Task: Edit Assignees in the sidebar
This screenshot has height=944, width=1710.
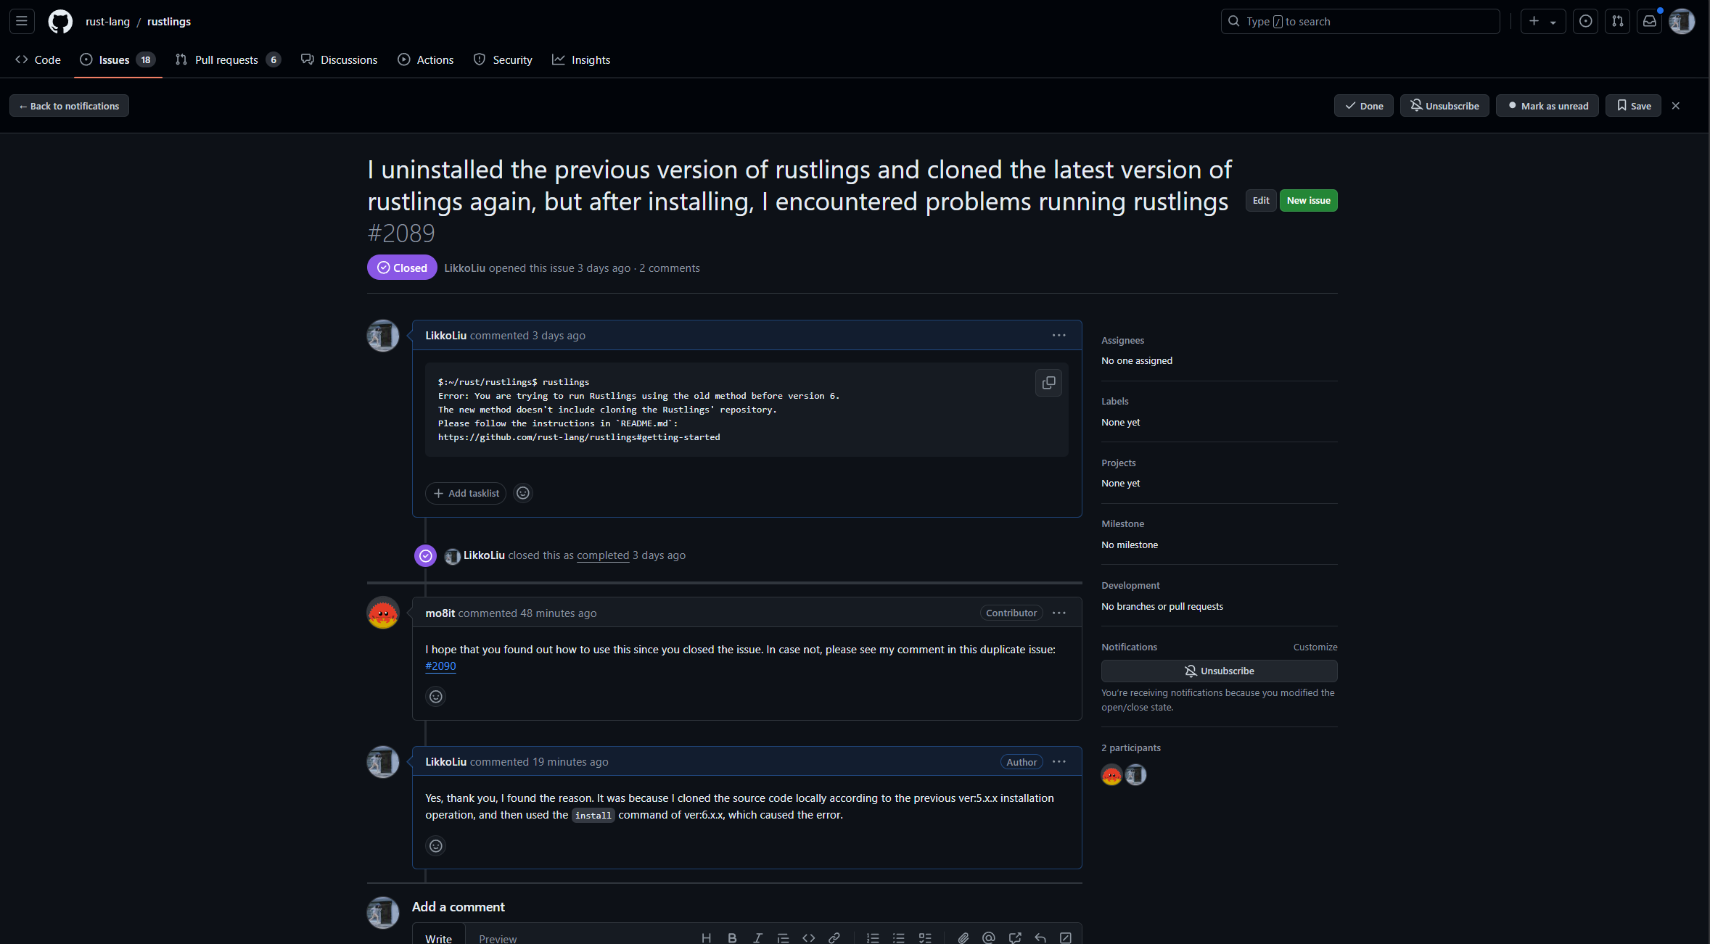Action: coord(1122,340)
